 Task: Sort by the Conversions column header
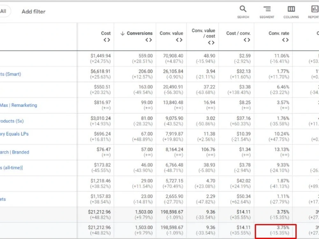tap(140, 33)
